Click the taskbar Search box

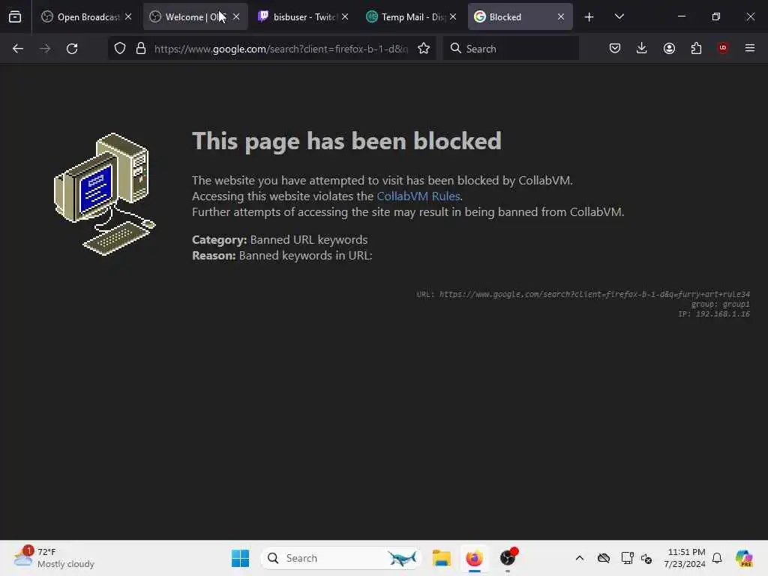pos(341,558)
